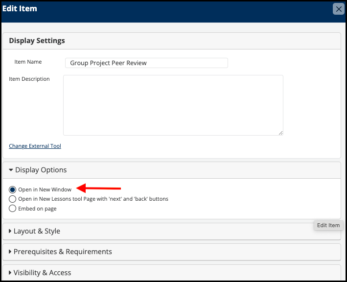Click the Edit Item dialog title
Image resolution: width=347 pixels, height=282 pixels.
pos(20,8)
